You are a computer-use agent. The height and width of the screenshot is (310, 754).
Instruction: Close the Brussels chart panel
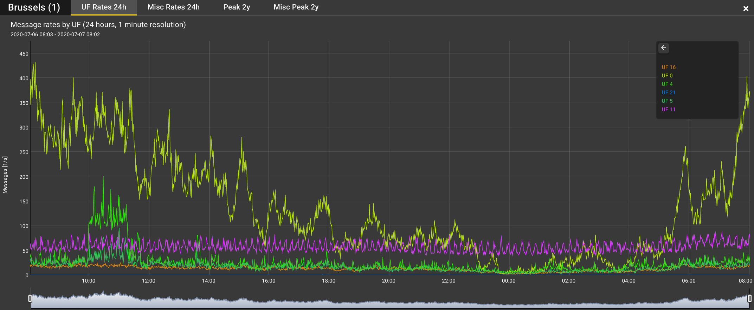pyautogui.click(x=746, y=8)
